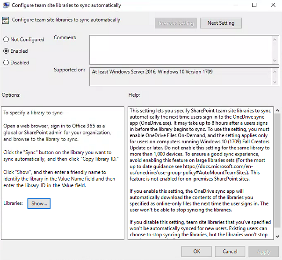
Task: Click the Help pane scroll up arrow
Action: coord(277,111)
